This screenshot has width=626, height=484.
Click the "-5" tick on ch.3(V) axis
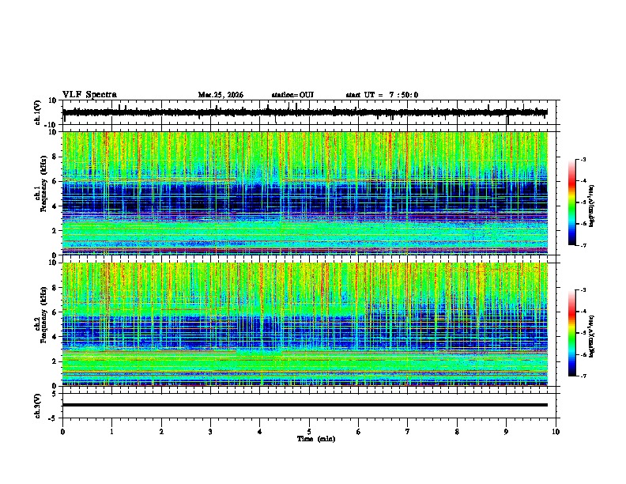[x=54, y=418]
